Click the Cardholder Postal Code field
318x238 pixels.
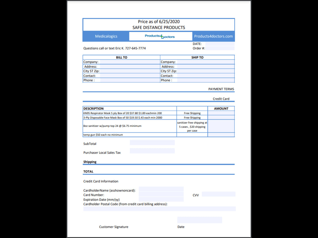[159, 209]
